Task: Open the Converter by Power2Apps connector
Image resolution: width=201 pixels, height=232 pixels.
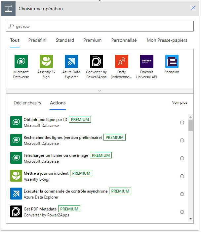Action: click(97, 61)
